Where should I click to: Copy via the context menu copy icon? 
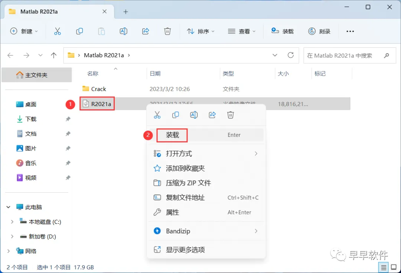[x=175, y=115]
